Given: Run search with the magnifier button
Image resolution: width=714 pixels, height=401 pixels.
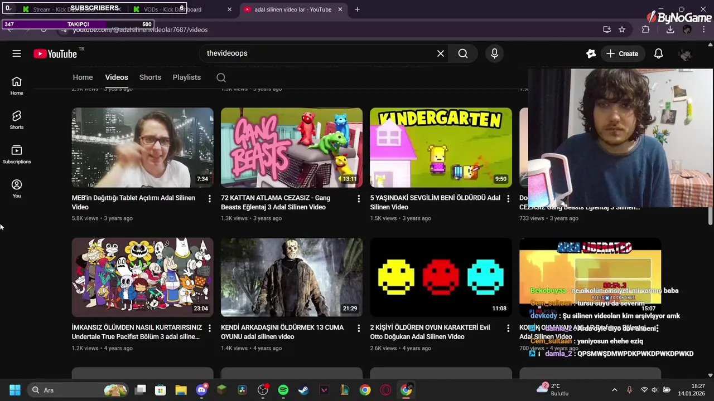Looking at the screenshot, I should pyautogui.click(x=463, y=53).
